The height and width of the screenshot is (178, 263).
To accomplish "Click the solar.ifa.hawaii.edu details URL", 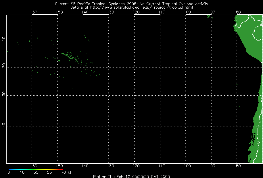I will [142, 7].
